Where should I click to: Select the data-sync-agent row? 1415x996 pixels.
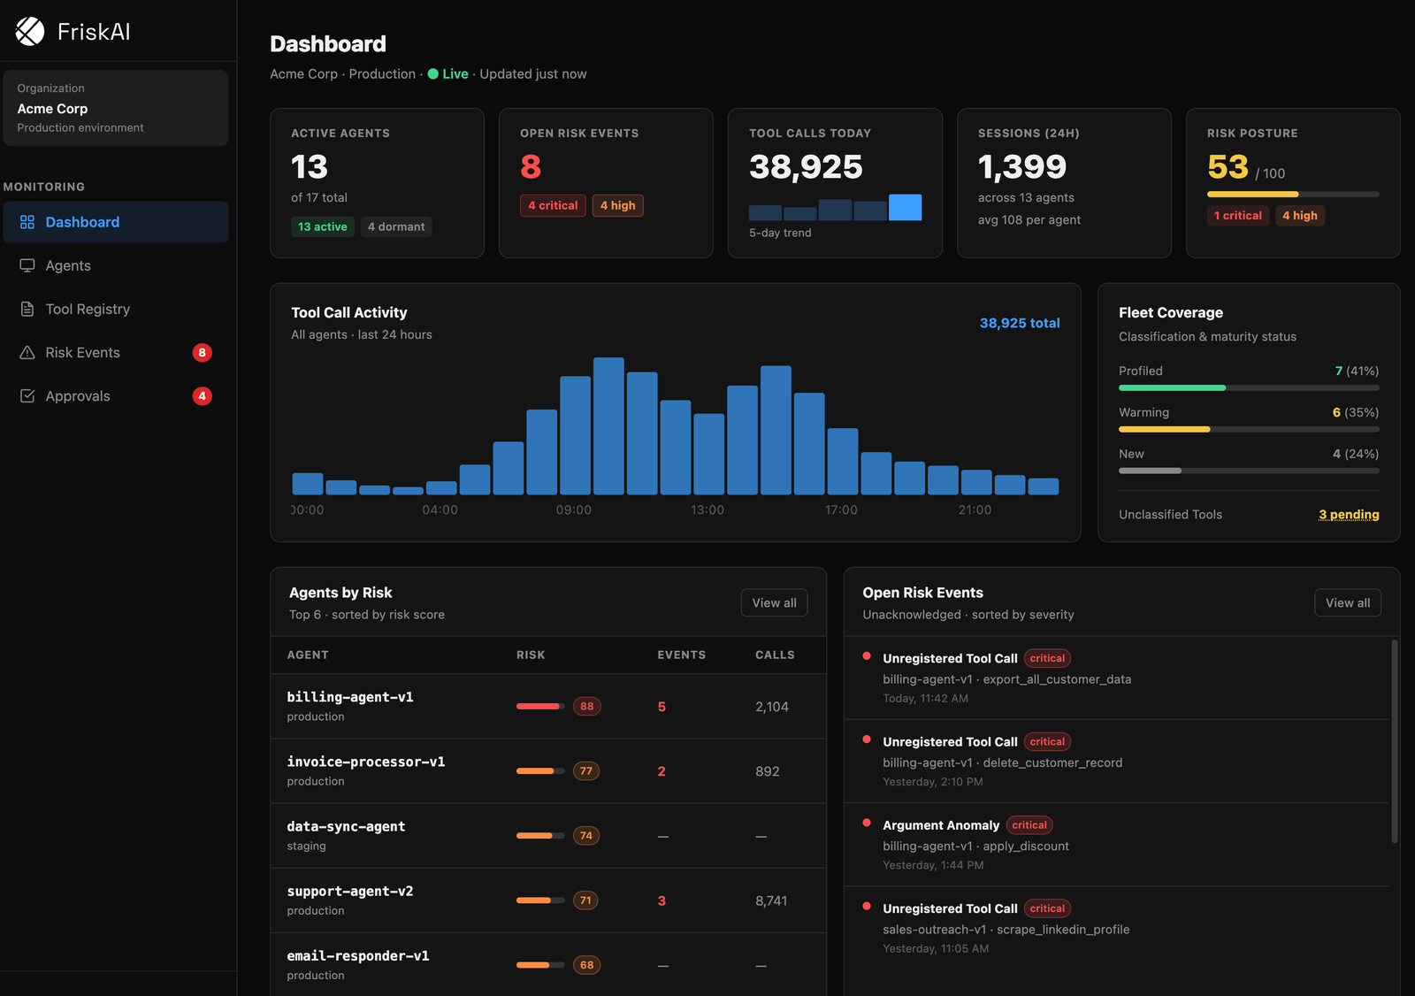548,836
